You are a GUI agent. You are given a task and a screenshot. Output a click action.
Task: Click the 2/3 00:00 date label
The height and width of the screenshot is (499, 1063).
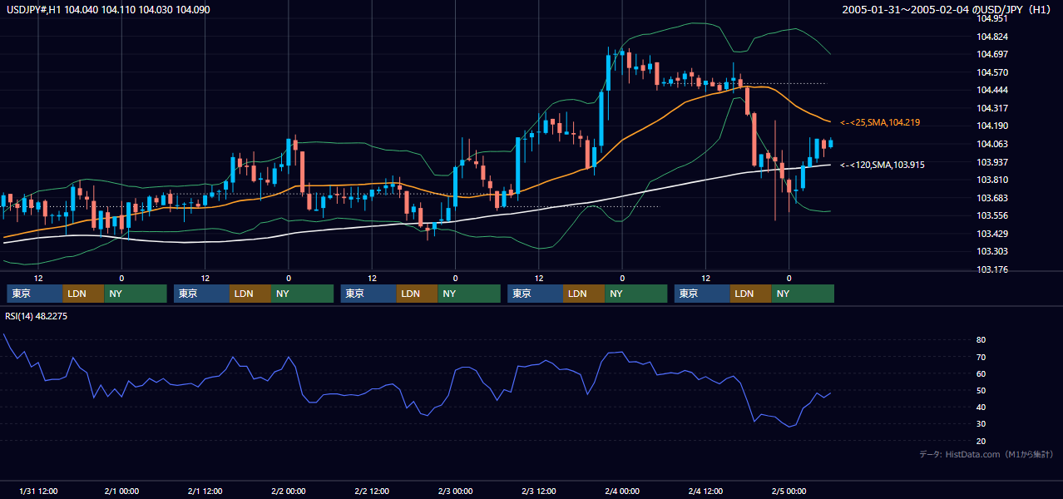455,492
